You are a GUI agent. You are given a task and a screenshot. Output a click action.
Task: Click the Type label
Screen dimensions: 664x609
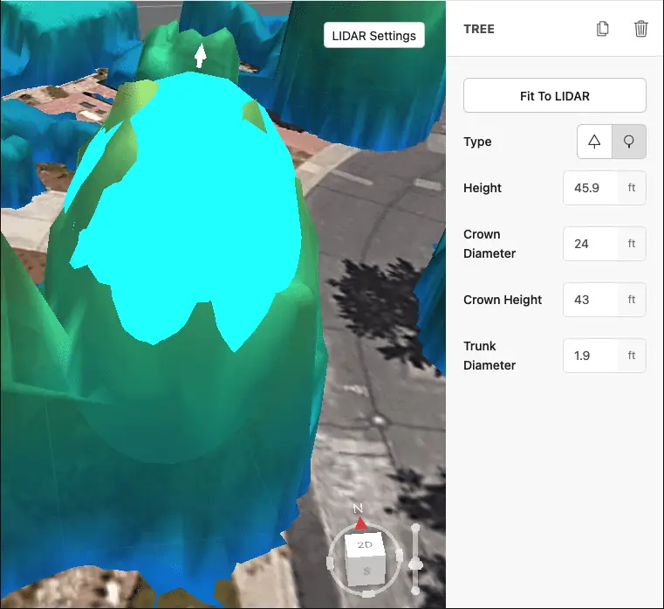(477, 142)
